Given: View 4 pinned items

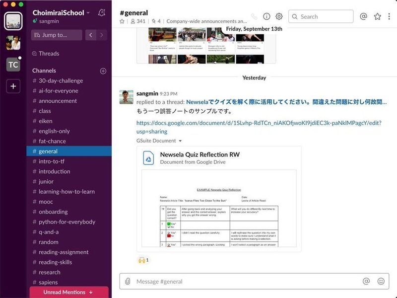Looking at the screenshot, I should tap(156, 21).
